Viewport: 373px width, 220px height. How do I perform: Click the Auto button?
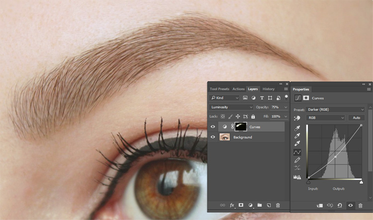pyautogui.click(x=357, y=117)
